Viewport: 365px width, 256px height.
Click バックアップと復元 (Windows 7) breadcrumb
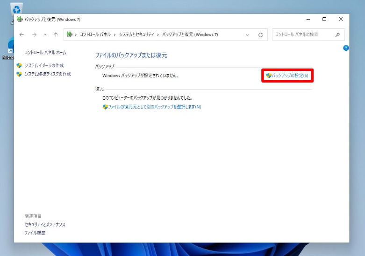[x=190, y=35]
